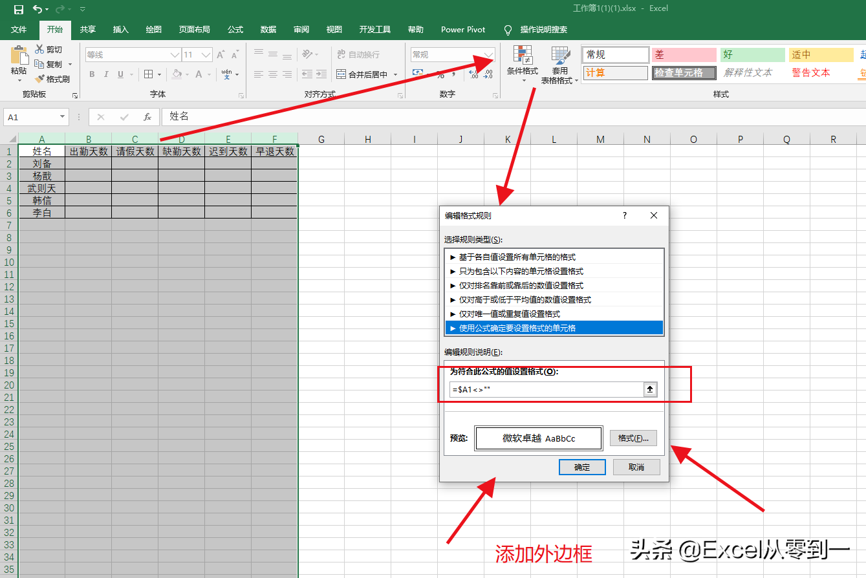Open the Clipboard group dialog launcher

[x=75, y=95]
